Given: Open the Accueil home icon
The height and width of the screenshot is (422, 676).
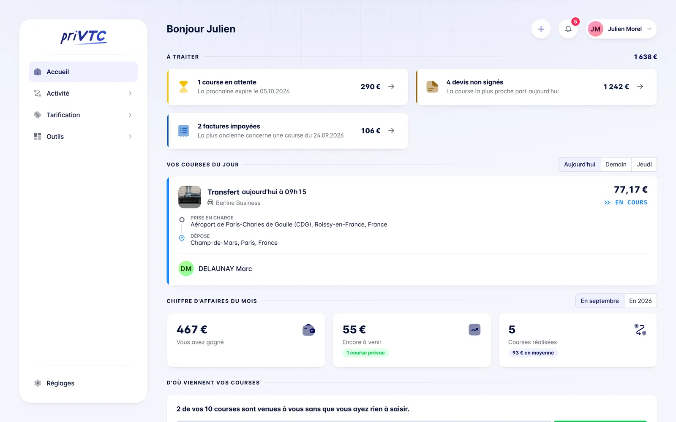Looking at the screenshot, I should point(38,72).
